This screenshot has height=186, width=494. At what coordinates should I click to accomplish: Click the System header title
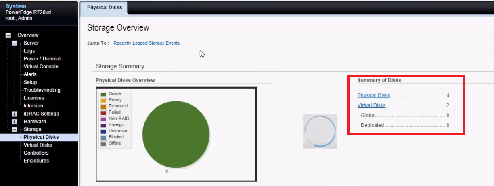click(16, 6)
